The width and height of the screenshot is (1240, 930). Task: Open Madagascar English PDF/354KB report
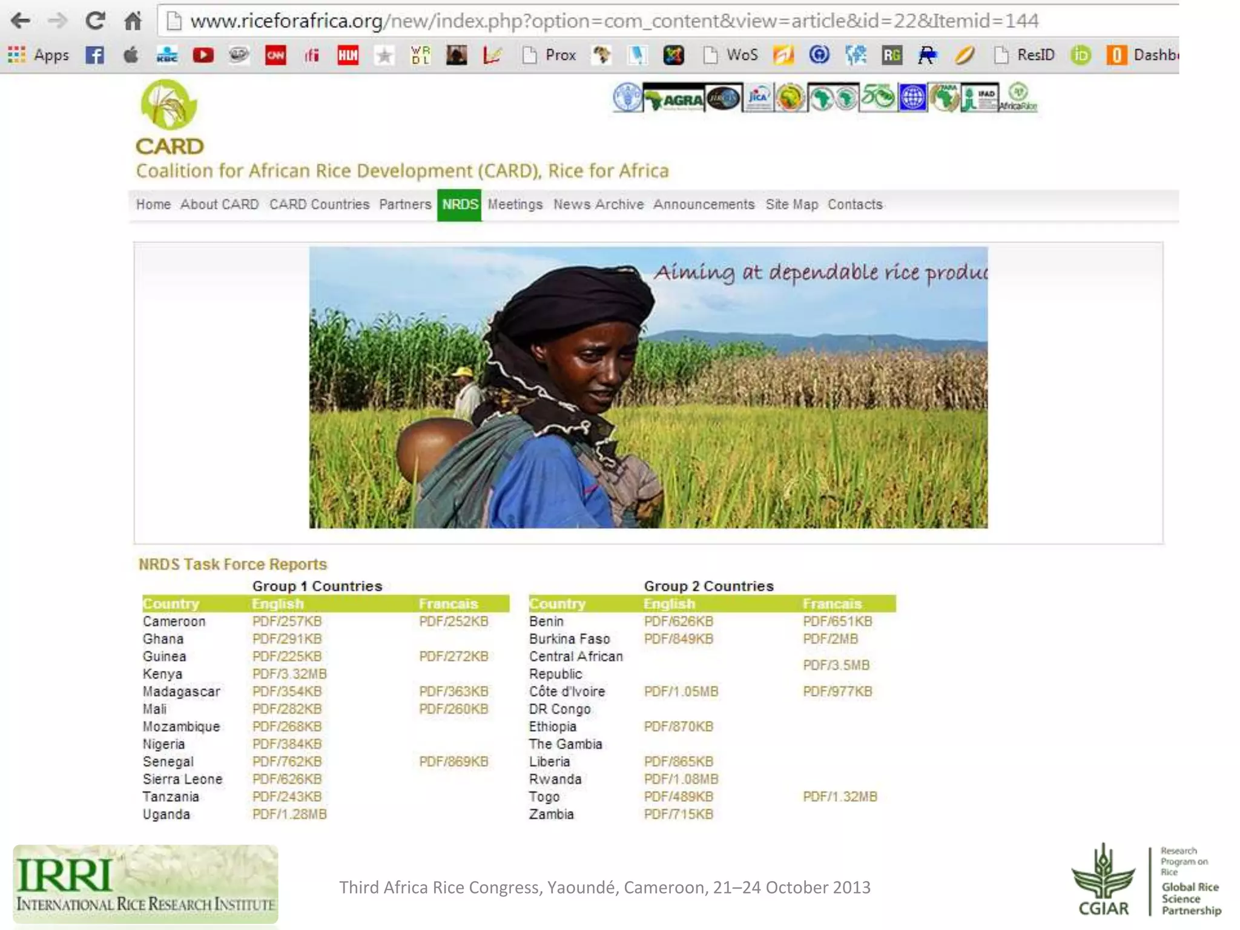(287, 691)
